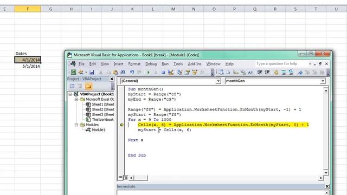Toggle breakpoint with the hand icon
Viewport: 347px width, 195px height.
[x=276, y=72]
